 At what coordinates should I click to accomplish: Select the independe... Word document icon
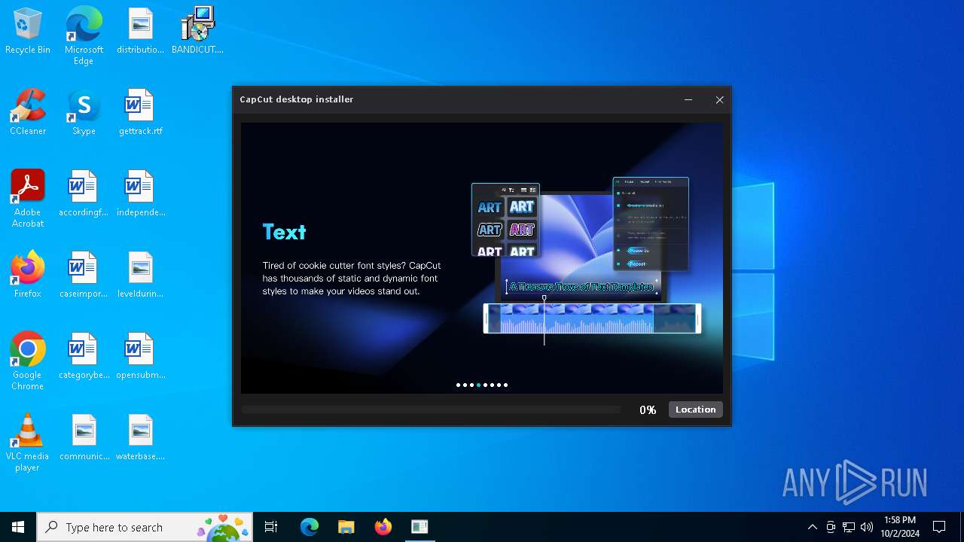[140, 194]
